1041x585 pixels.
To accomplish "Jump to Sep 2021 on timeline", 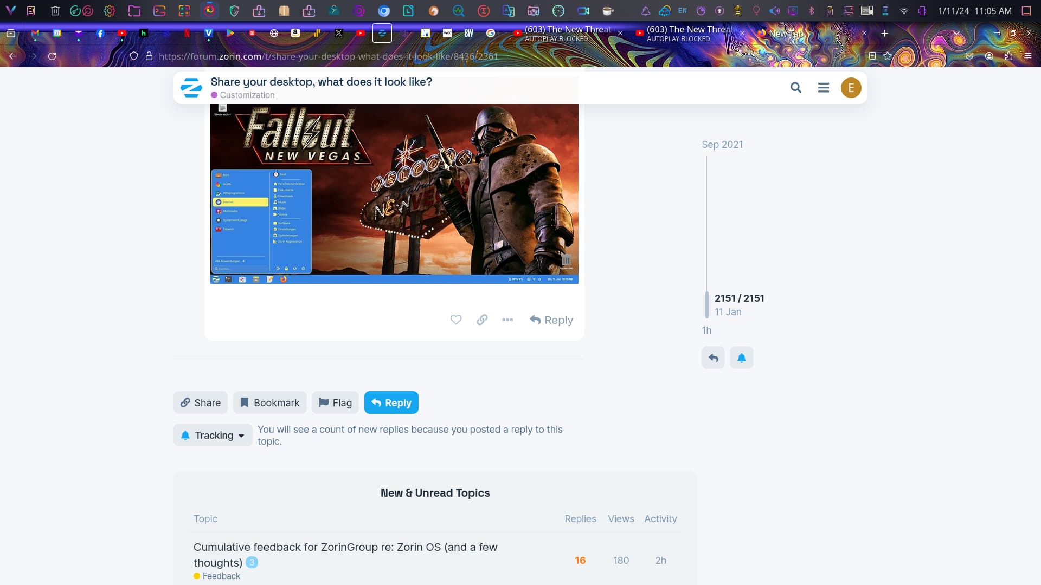I will (x=722, y=145).
